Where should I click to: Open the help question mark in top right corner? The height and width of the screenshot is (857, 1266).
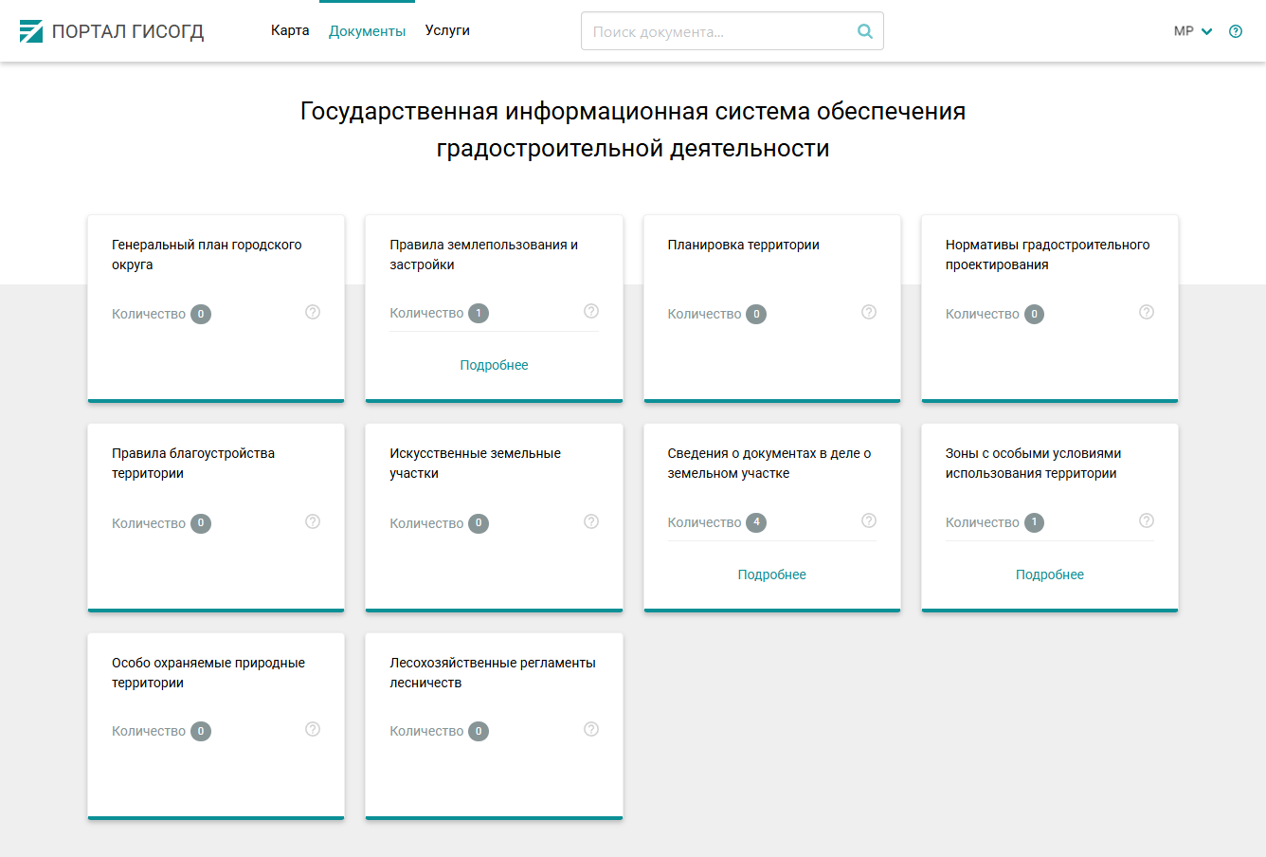click(1235, 31)
